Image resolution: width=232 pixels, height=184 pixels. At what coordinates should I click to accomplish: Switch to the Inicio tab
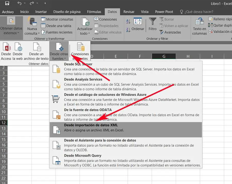[x=24, y=12]
